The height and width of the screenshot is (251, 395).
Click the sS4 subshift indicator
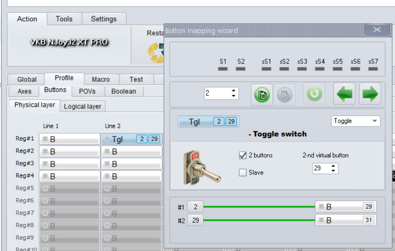(320, 65)
